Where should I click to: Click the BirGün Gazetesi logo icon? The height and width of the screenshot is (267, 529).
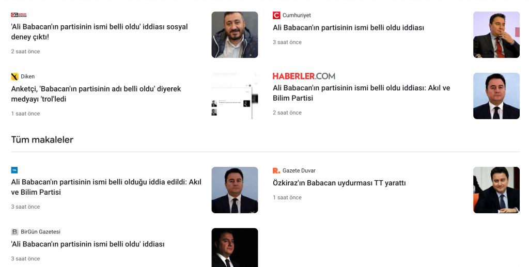click(x=14, y=231)
